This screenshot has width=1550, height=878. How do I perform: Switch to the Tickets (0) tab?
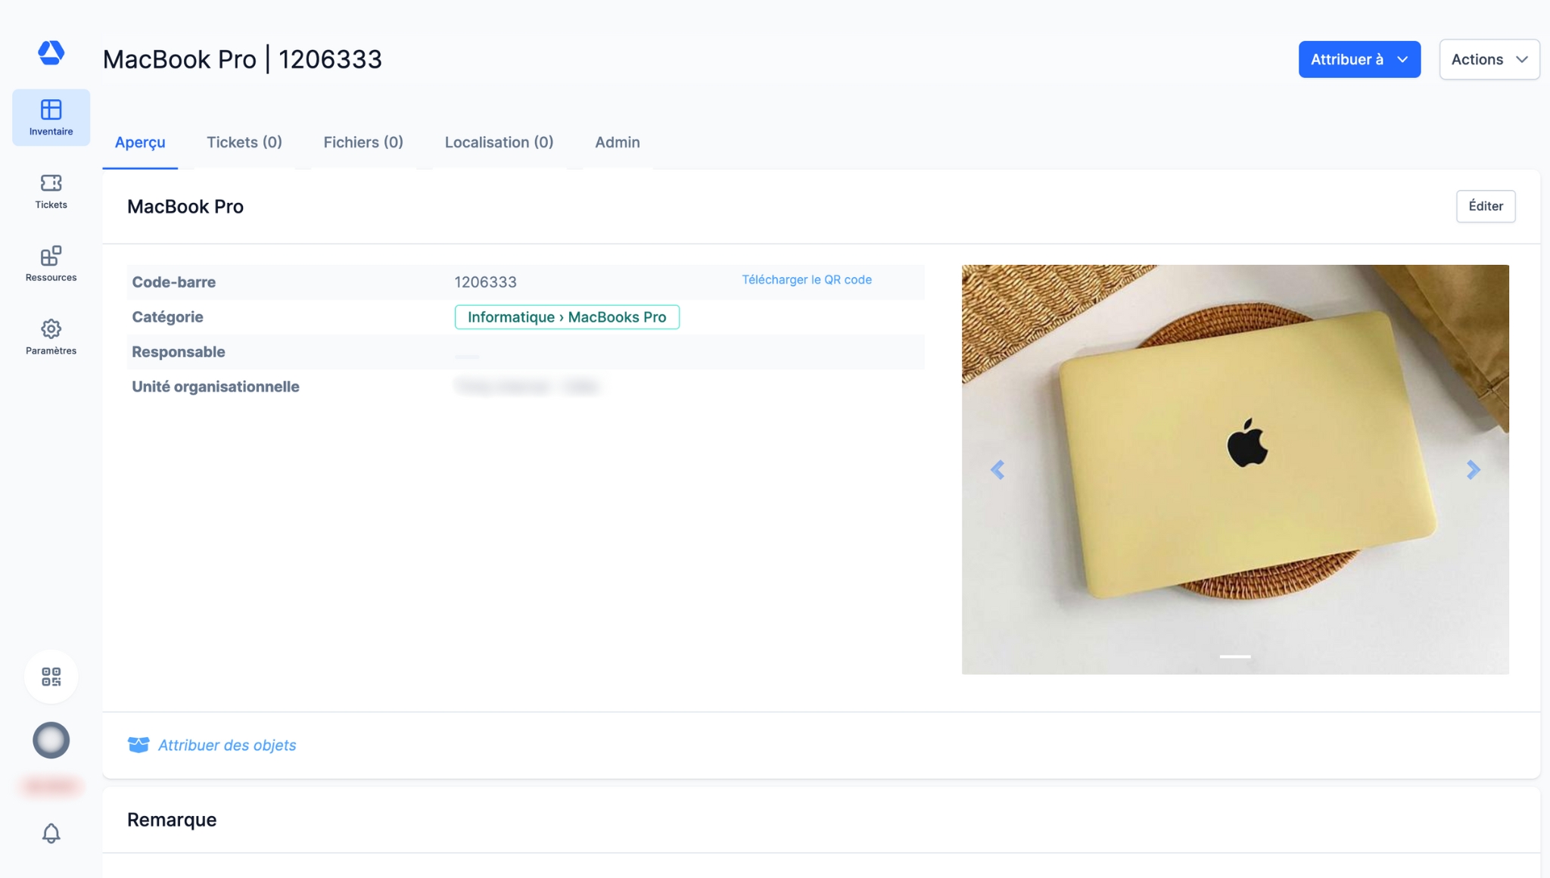[x=244, y=142]
